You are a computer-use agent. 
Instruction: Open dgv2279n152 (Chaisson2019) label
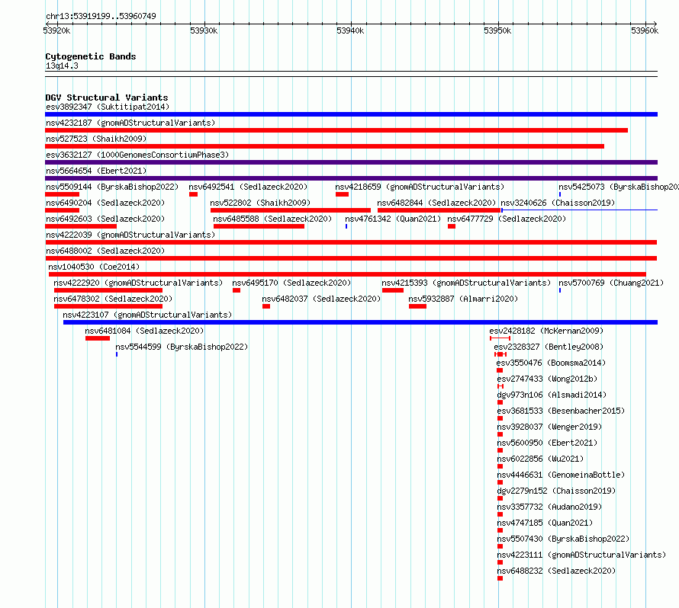tap(556, 491)
